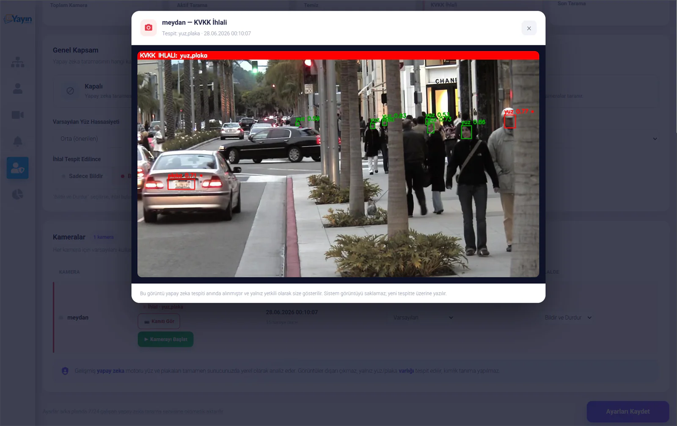The height and width of the screenshot is (426, 677).
Task: Expand the Varsayılan sensitivity dropdown for meydan
Action: [423, 318]
